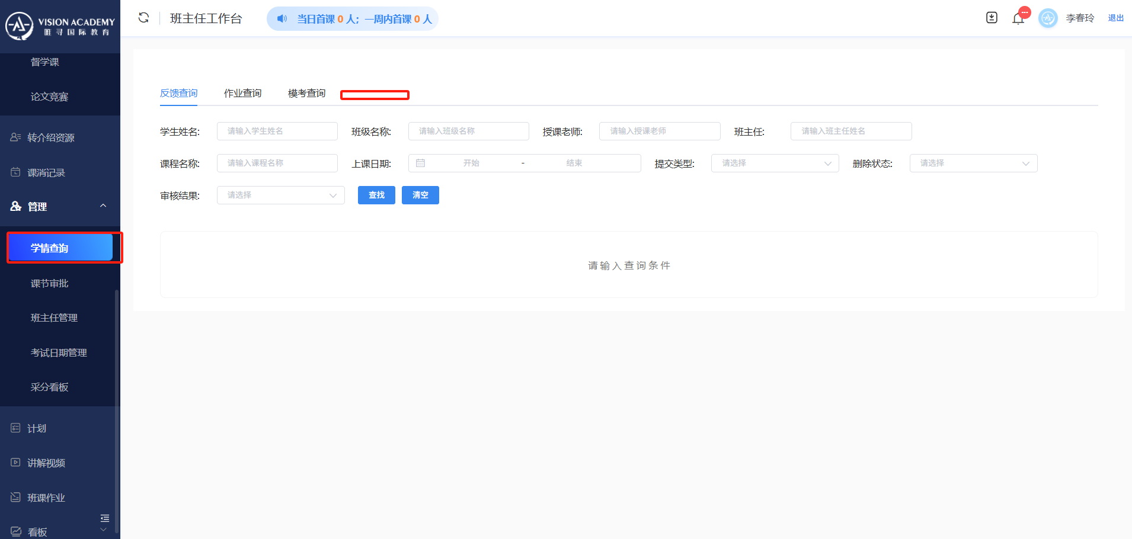Open 课节审批 in the sidebar

click(50, 284)
